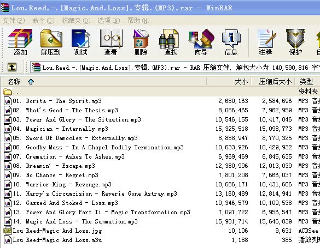Open the 收藏夹(O) favorites menu
Image resolution: width=320 pixels, height=248 pixels.
click(76, 21)
